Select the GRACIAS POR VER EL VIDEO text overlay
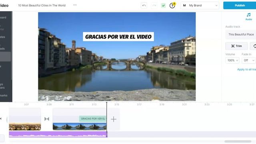The height and width of the screenshot is (144, 256). click(118, 36)
